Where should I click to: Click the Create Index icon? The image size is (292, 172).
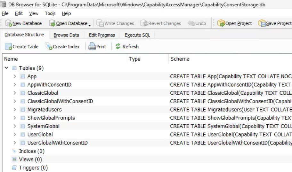(49, 47)
